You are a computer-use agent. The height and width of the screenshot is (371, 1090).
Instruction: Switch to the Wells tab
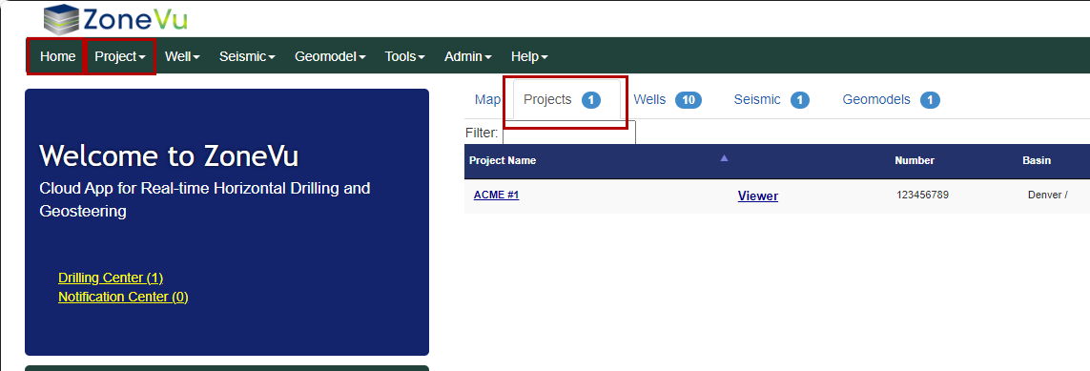coord(668,100)
